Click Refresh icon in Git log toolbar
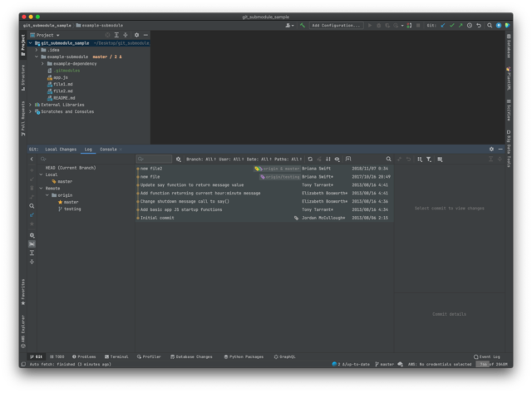 310,159
